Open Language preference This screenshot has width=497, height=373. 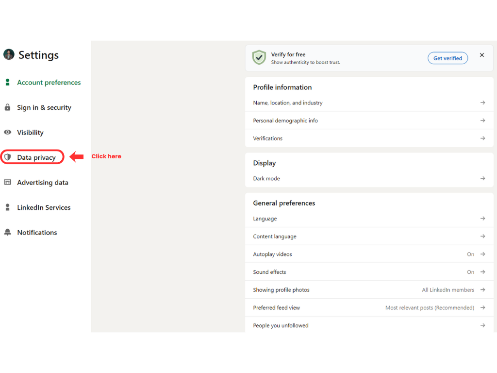[x=369, y=219]
